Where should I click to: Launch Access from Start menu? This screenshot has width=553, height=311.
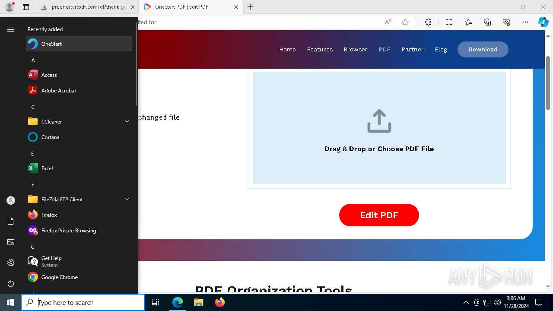point(79,75)
